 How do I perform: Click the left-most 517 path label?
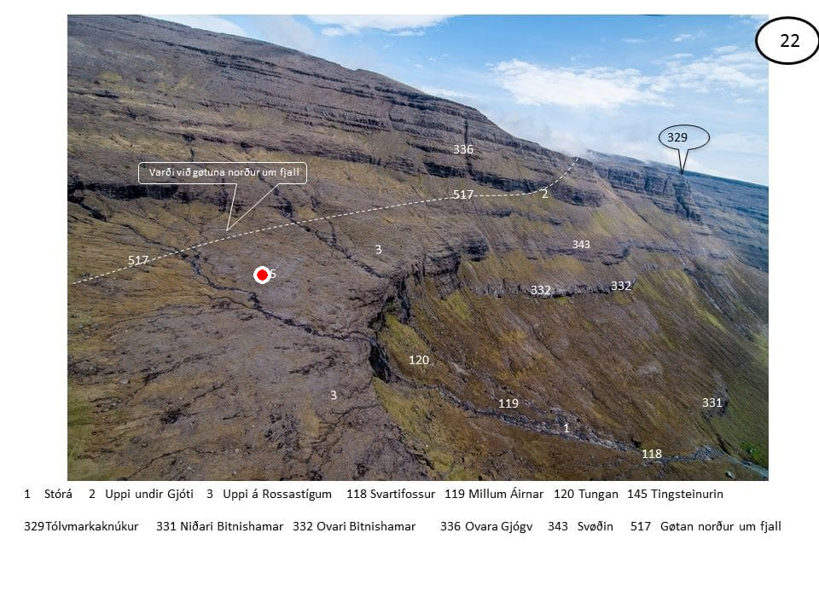pyautogui.click(x=138, y=260)
